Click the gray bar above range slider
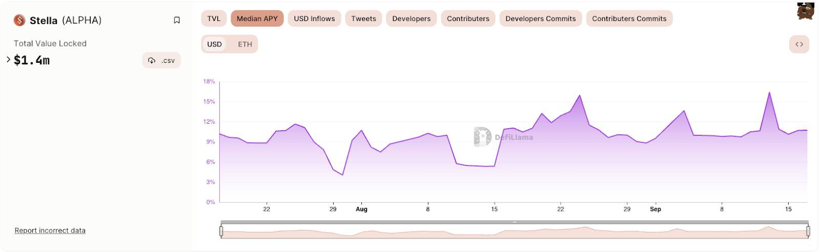Viewport: 820px width, 252px height. click(515, 222)
